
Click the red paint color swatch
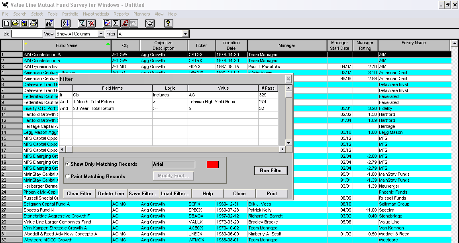(212, 165)
